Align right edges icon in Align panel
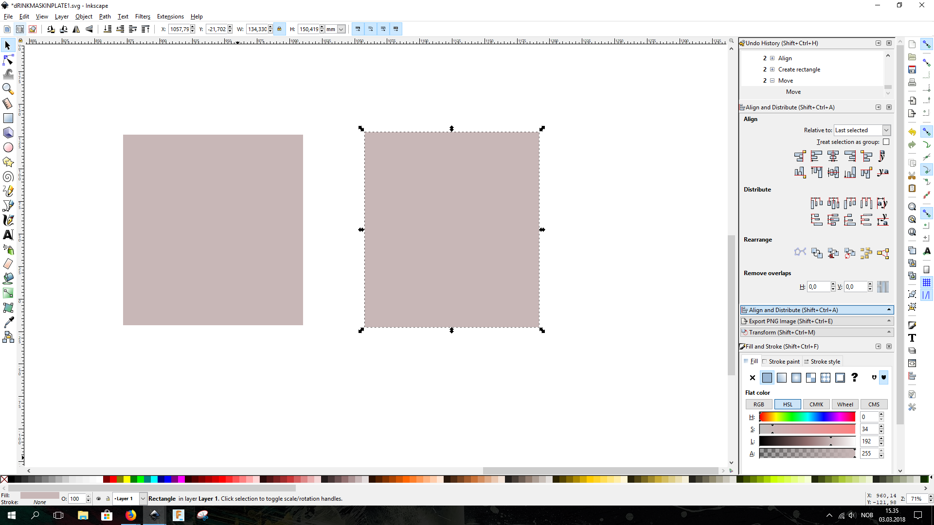The image size is (934, 525). coord(850,156)
